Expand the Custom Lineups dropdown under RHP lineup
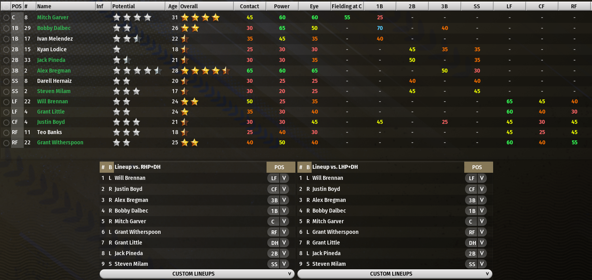592x280 pixels. click(x=197, y=274)
